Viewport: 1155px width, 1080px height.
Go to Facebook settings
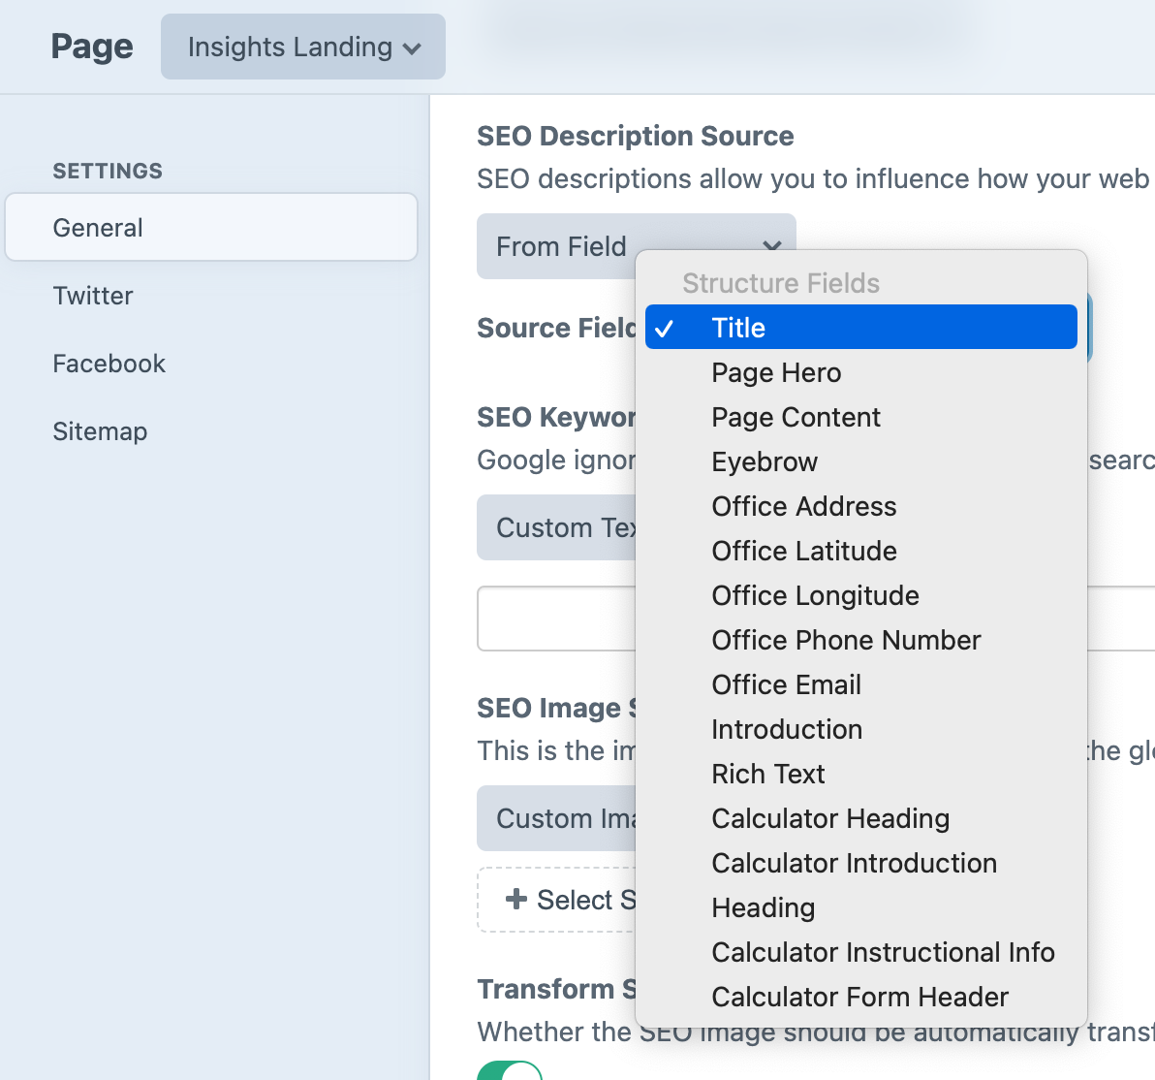tap(109, 364)
